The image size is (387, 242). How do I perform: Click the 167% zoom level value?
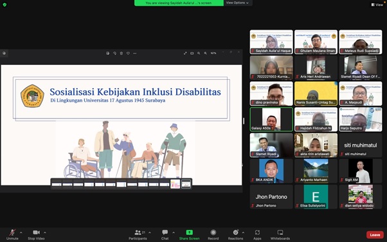pyautogui.click(x=213, y=53)
